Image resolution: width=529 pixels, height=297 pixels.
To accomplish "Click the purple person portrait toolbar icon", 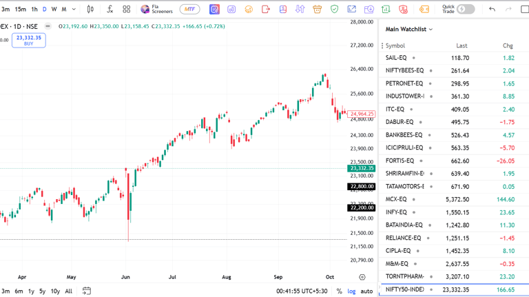I will pos(282,10).
